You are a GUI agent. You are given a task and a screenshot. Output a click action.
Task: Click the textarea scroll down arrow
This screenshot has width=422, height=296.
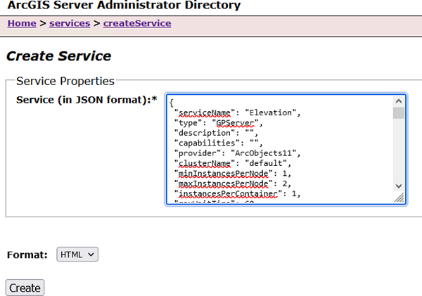tap(399, 186)
